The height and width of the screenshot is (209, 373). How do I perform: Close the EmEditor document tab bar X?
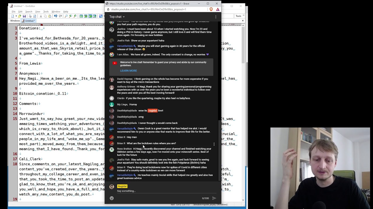coord(243,21)
